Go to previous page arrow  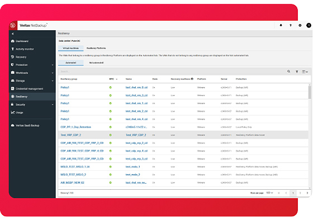click(286, 193)
